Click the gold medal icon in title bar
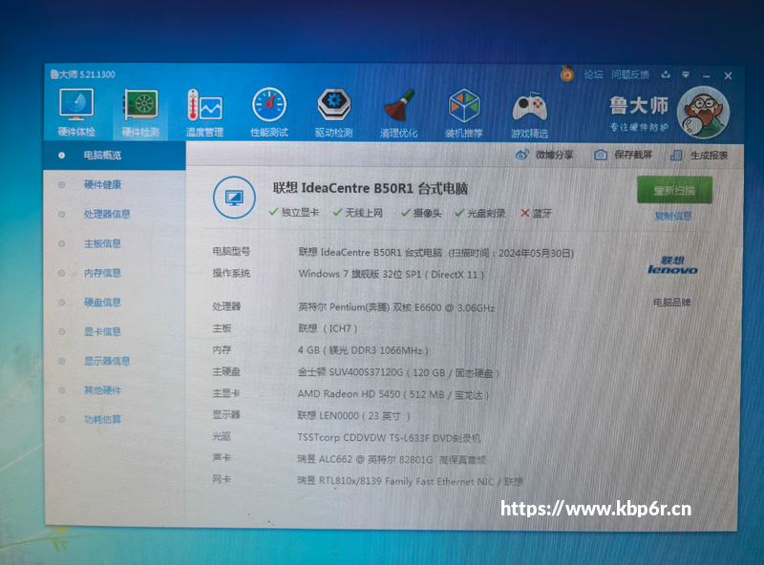This screenshot has height=565, width=764. 566,74
